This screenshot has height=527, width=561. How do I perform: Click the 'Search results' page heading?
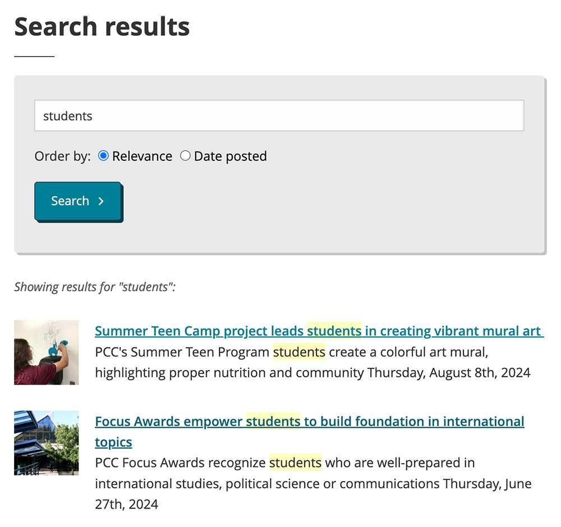(x=102, y=26)
